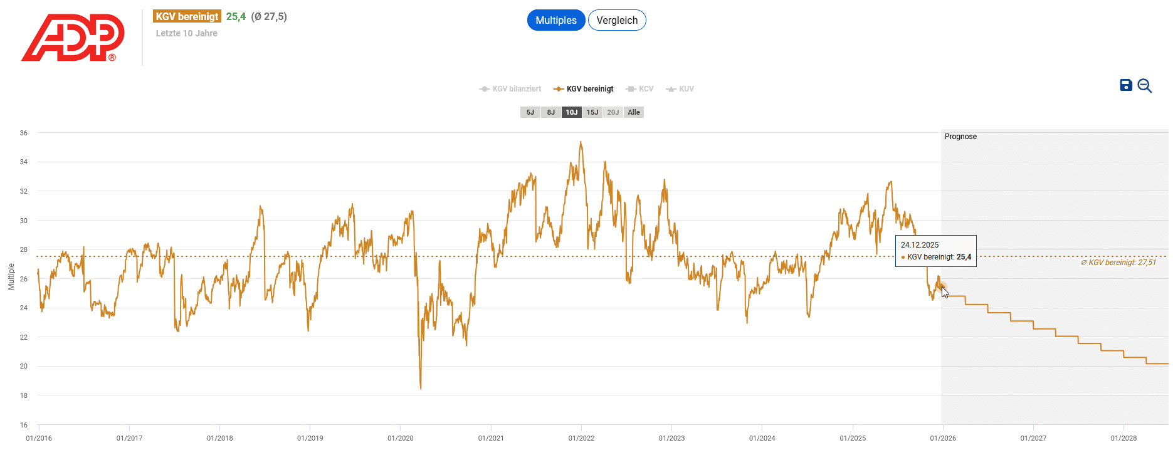Toggle KGV bilanziert series in legend
This screenshot has height=450, width=1173.
point(510,89)
